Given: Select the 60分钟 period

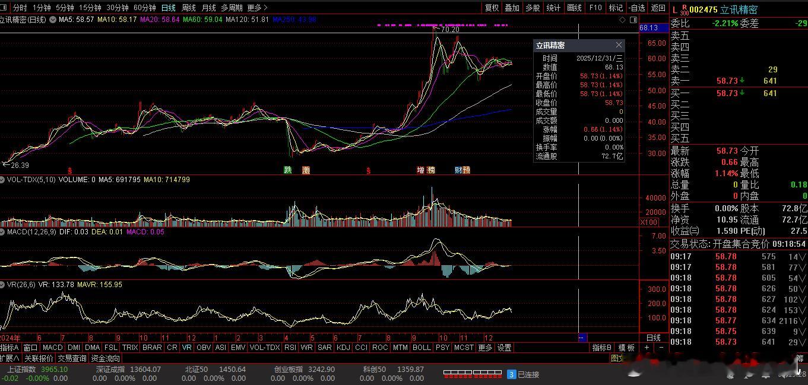Looking at the screenshot, I should coord(144,8).
